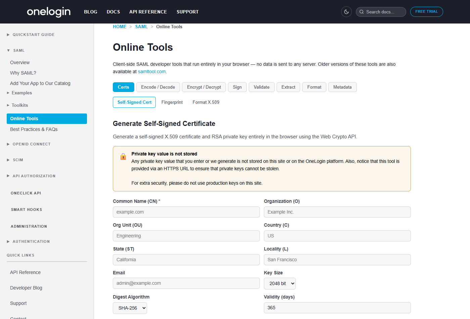Screen dimensions: 470x319
Task: Open API REFERENCE in top navigation
Action: coord(148,12)
